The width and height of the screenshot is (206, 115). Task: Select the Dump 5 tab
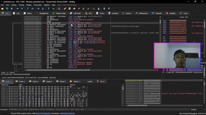(x=61, y=81)
